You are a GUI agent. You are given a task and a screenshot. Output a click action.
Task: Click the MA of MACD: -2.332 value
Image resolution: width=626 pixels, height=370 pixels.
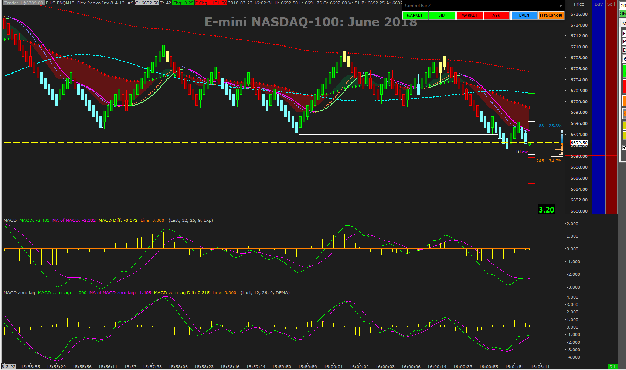click(x=74, y=220)
